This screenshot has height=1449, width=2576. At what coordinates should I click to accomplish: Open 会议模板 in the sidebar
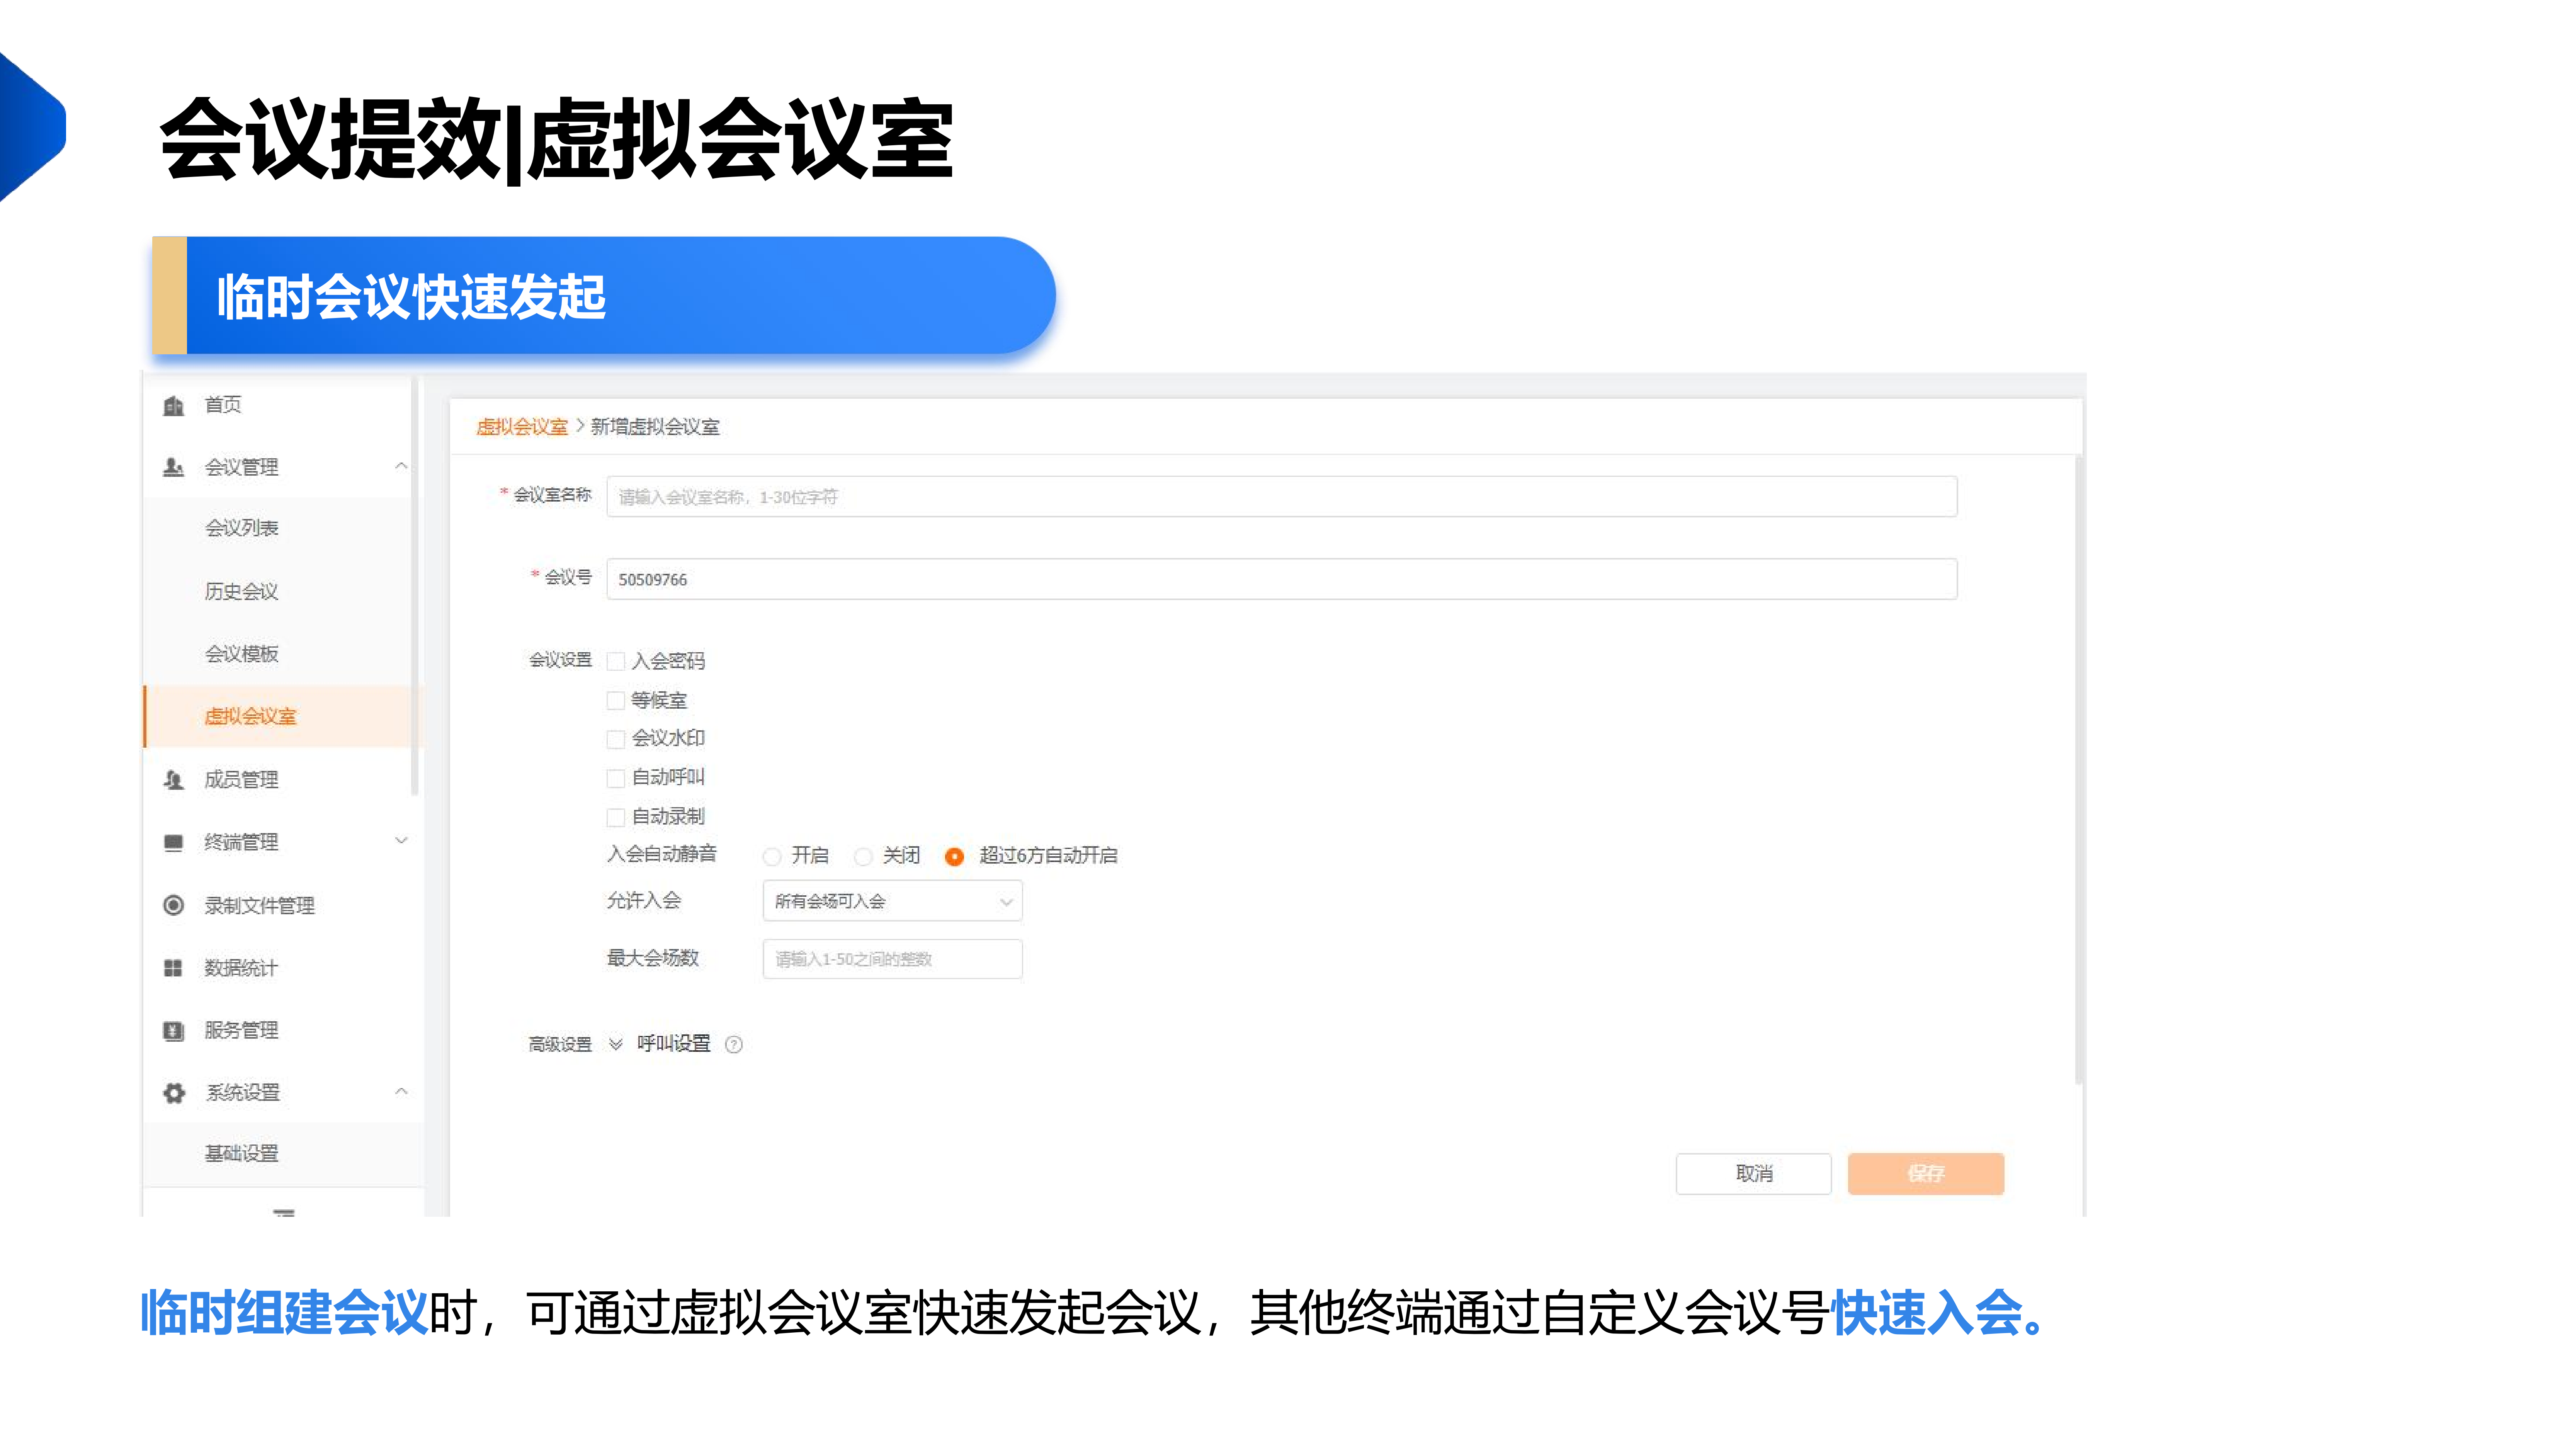point(241,654)
